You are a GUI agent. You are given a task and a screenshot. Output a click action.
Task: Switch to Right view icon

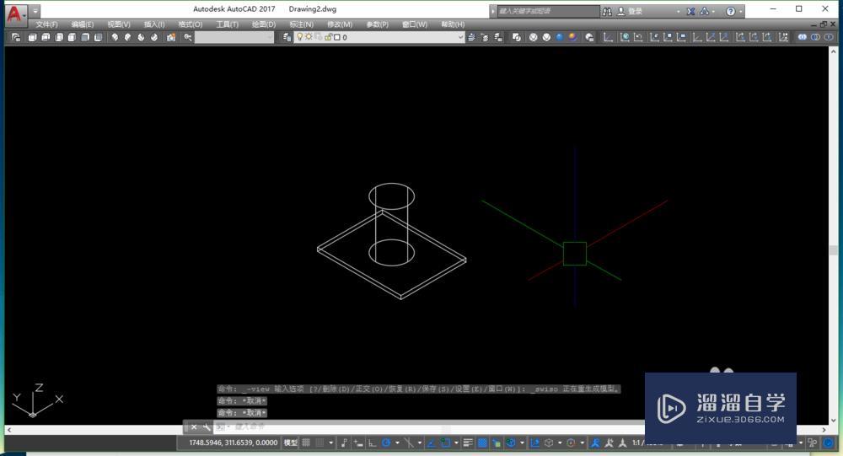click(x=72, y=37)
